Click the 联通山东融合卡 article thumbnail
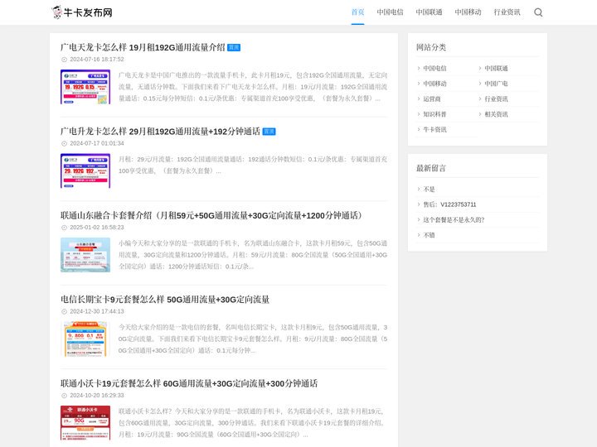The height and width of the screenshot is (447, 597). (85, 255)
